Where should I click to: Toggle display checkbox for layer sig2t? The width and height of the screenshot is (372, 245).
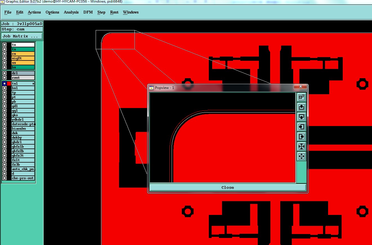pyautogui.click(x=5, y=58)
